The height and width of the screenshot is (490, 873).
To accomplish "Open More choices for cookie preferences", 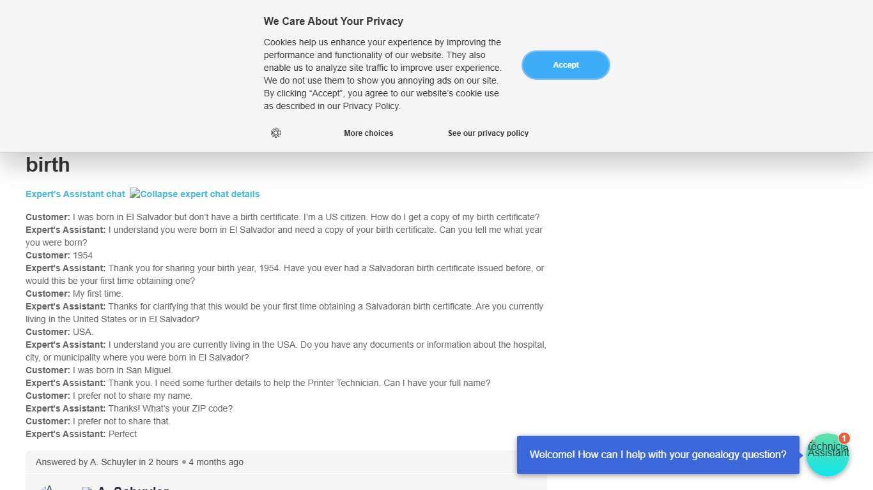I will pyautogui.click(x=368, y=133).
